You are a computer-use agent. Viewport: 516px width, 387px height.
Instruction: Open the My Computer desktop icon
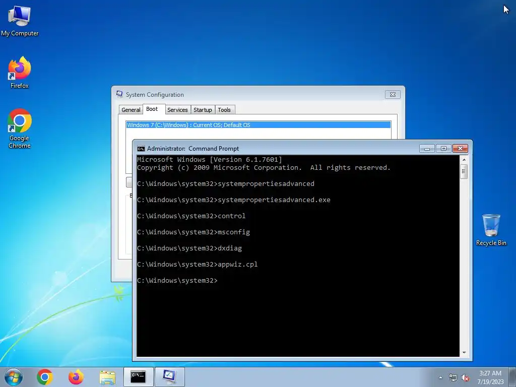[20, 21]
